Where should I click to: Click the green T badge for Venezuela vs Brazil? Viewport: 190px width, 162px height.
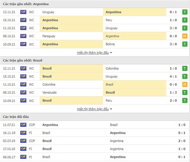(x=185, y=93)
